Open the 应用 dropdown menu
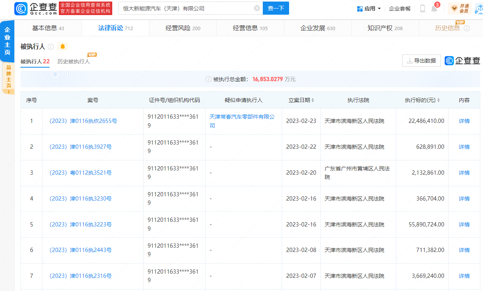This screenshot has height=291, width=483. [368, 9]
